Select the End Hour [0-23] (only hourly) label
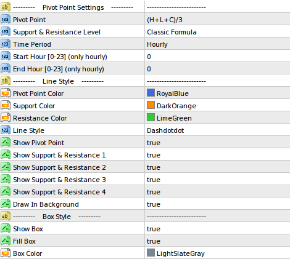This screenshot has width=290, height=259. pyautogui.click(x=59, y=69)
